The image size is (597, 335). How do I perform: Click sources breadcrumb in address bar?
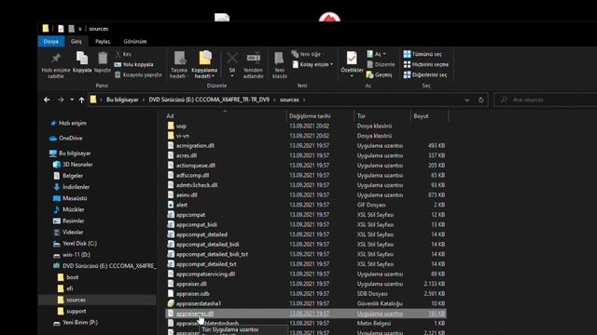[x=289, y=100]
